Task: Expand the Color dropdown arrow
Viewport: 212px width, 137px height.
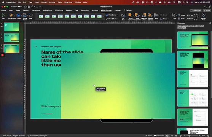Action: tap(21, 15)
